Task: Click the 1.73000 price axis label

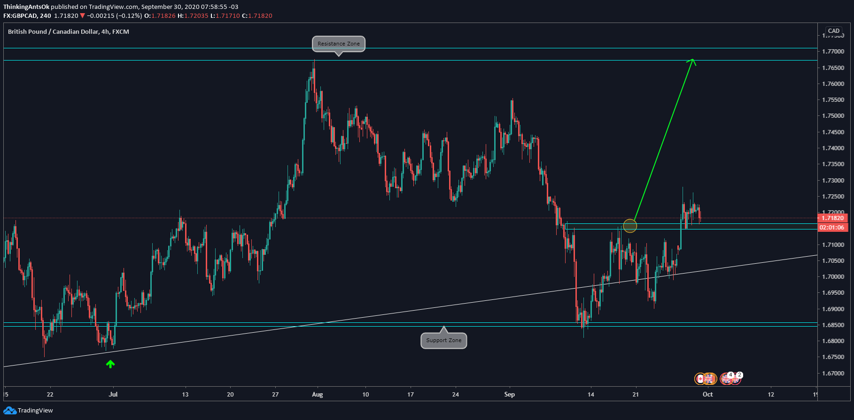Action: click(x=833, y=181)
